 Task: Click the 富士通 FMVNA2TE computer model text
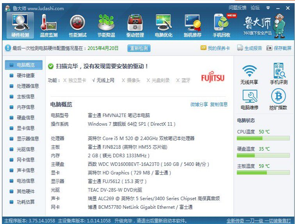coord(119,115)
